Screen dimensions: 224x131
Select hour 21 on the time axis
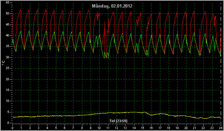click(x=195, y=128)
